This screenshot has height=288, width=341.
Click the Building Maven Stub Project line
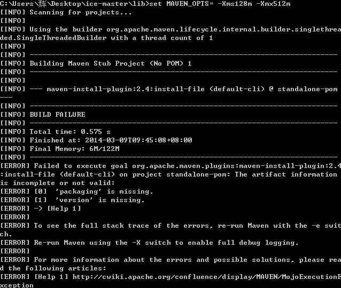96,63
